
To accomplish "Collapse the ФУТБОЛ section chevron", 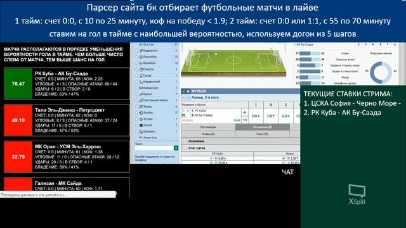I will tap(183, 91).
